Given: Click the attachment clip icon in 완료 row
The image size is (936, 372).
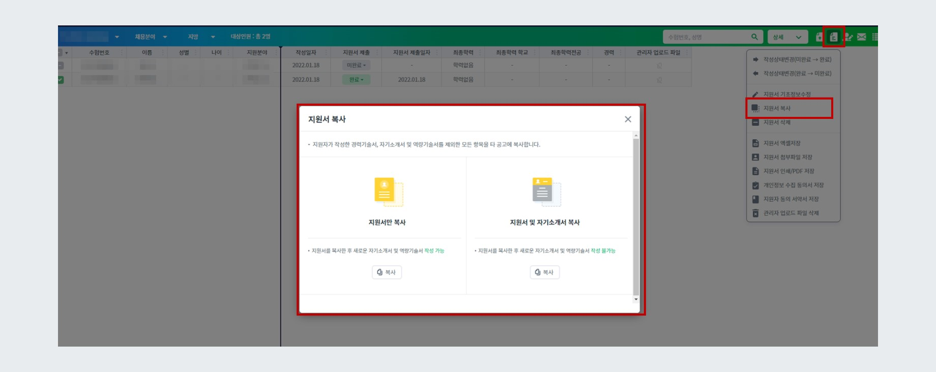Looking at the screenshot, I should click(659, 80).
